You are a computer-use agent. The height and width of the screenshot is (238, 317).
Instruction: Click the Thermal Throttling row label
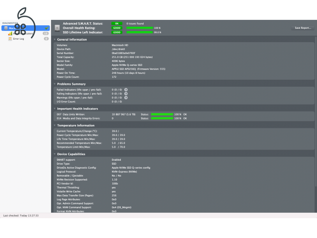[x=68, y=187]
